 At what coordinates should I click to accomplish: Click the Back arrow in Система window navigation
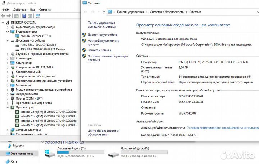click(85, 12)
